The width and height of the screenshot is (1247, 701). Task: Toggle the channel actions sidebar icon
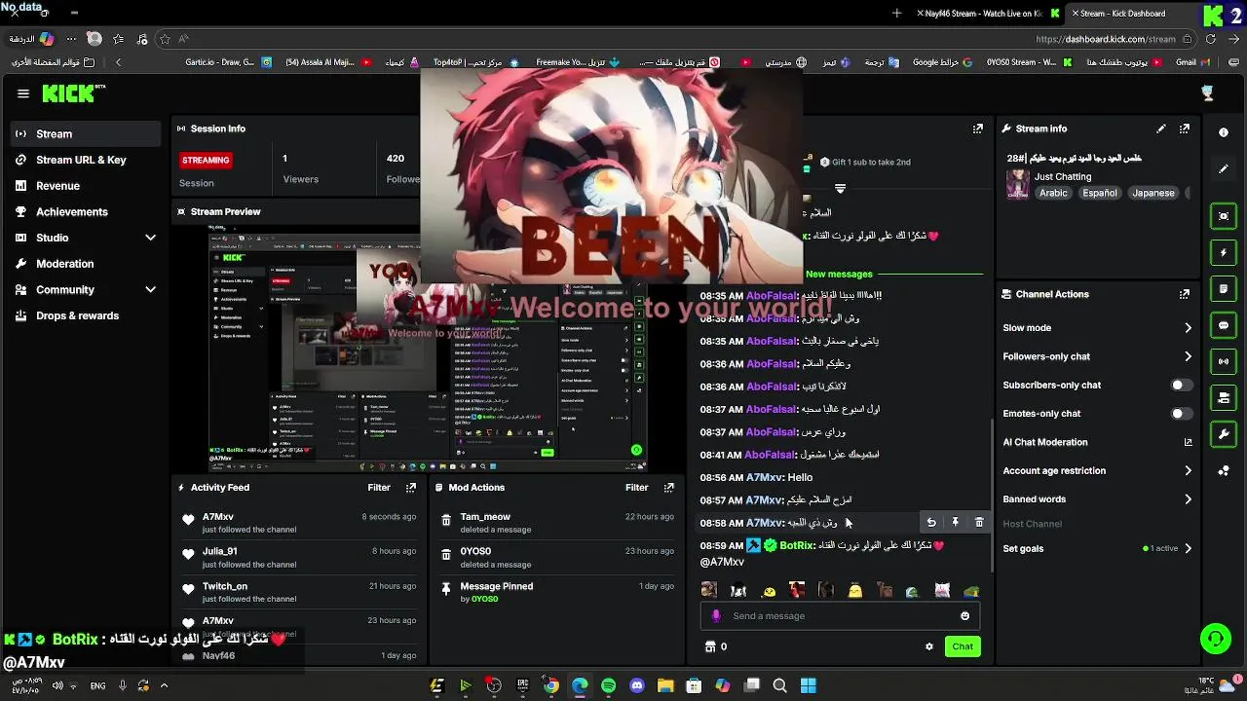[x=1224, y=397]
